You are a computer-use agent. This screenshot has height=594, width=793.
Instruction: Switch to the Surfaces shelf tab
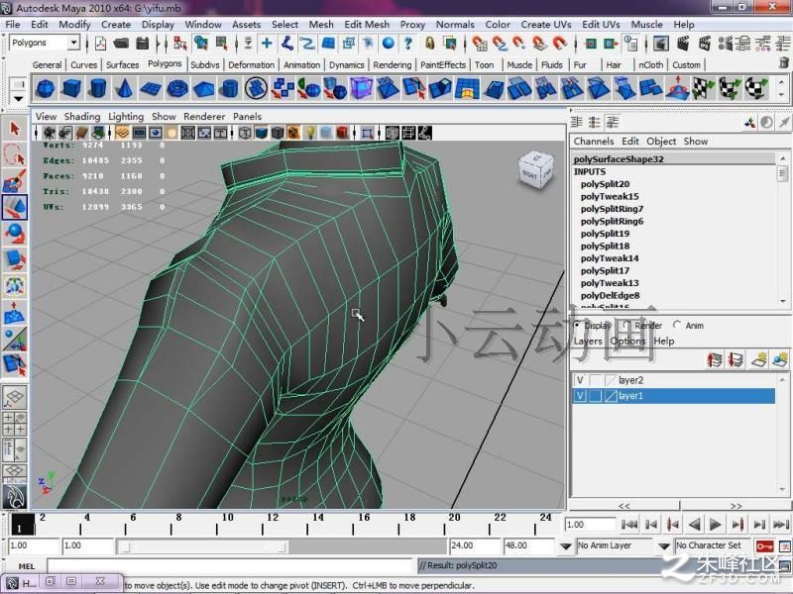point(122,64)
